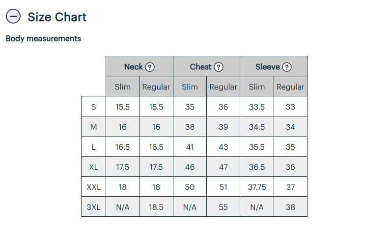Collapse the Size Chart section
Screen dimensions: 392x229
13,17
